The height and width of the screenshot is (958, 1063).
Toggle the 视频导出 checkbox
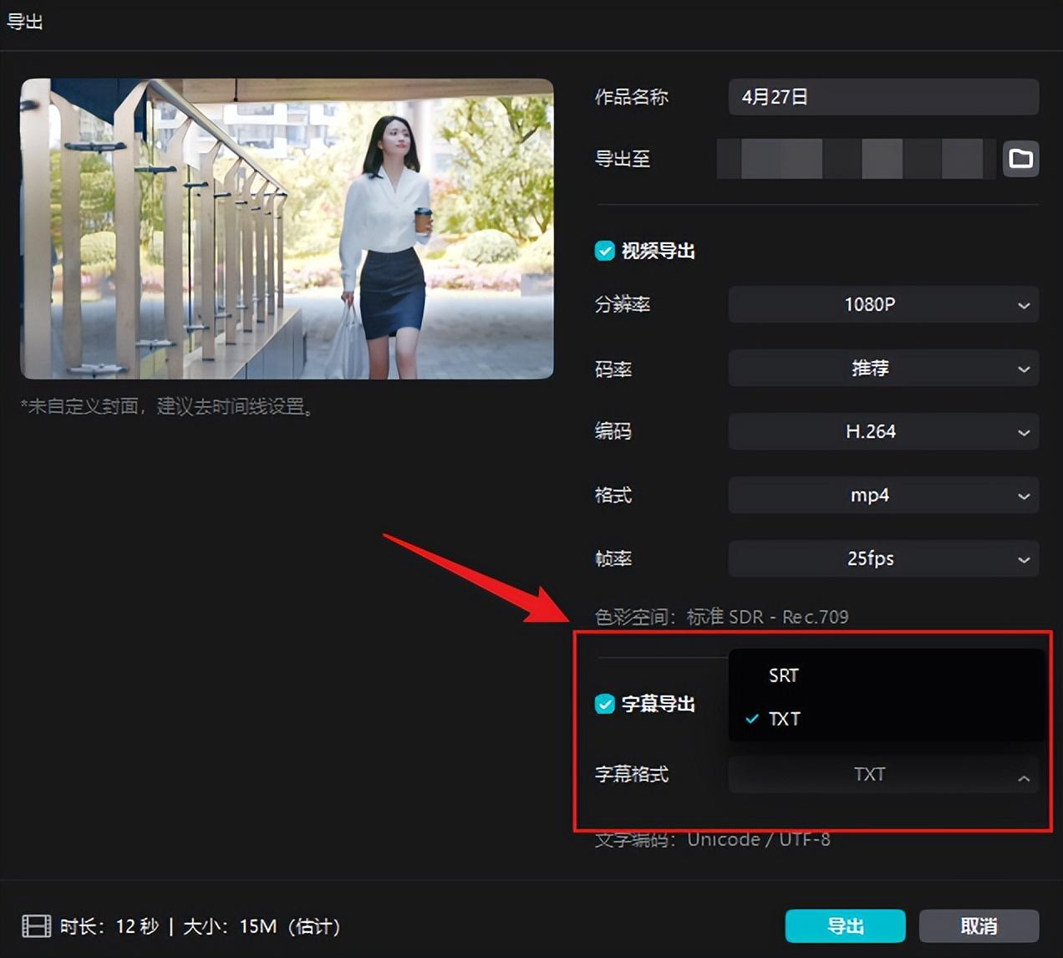click(604, 251)
